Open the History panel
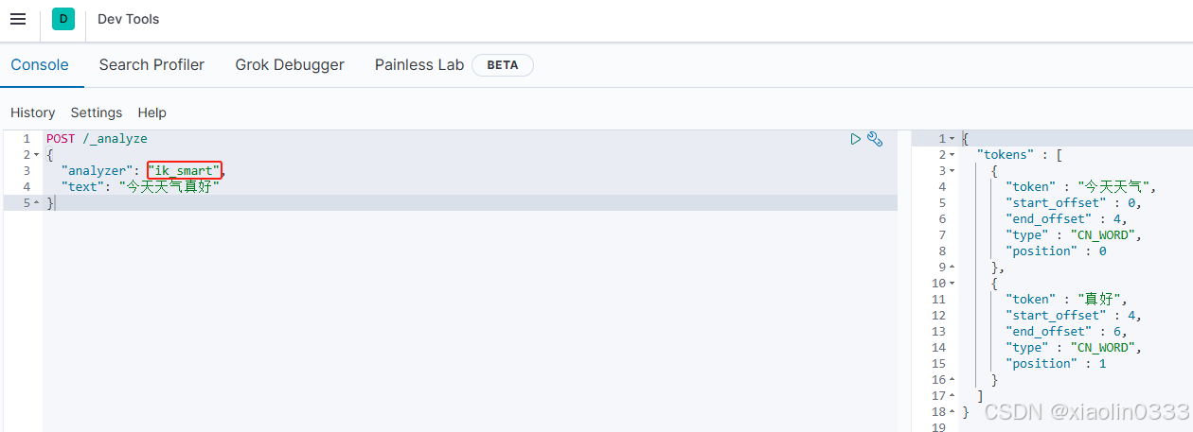The image size is (1193, 432). coord(33,112)
